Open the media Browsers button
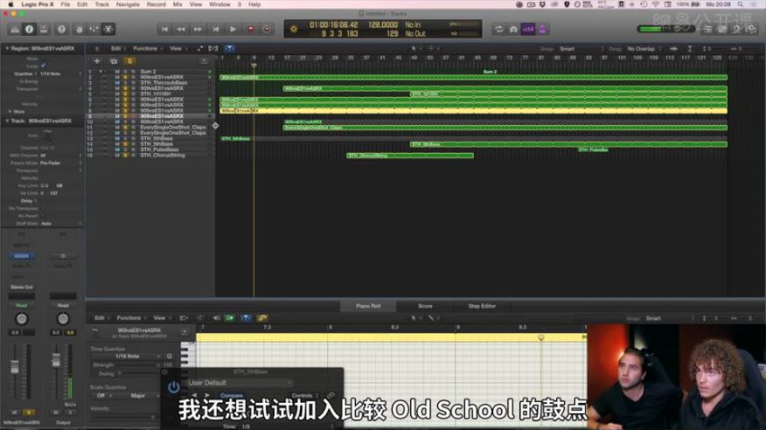Viewport: 766px width, 430px height. point(752,30)
